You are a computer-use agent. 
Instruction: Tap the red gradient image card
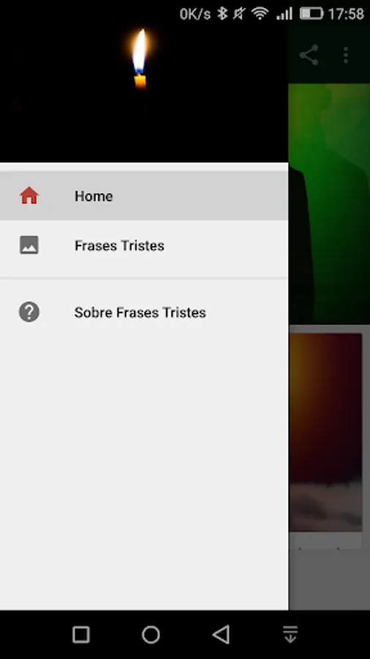point(325,432)
